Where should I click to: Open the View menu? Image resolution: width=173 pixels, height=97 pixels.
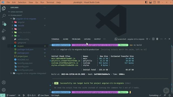(31, 2)
